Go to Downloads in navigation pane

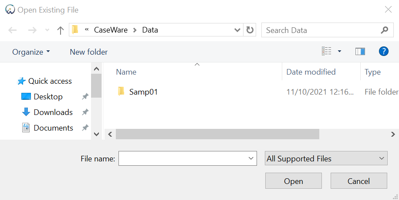(53, 112)
